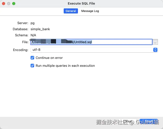Click the File: field label
Image resolution: width=163 pixels, height=129 pixels.
click(x=25, y=42)
